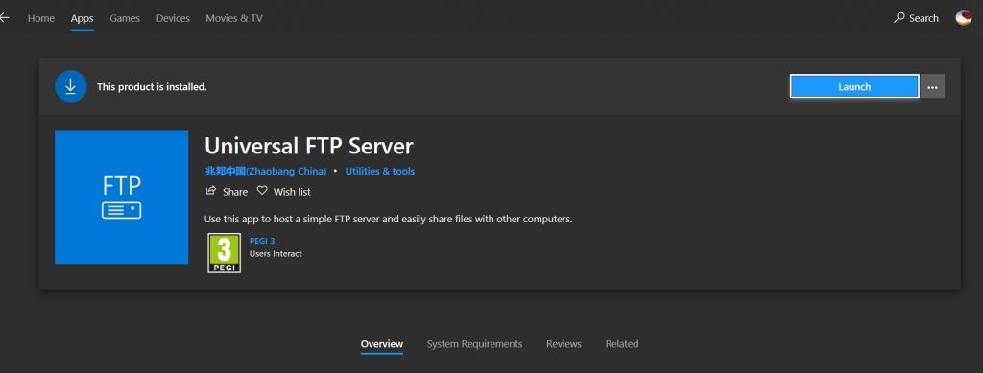Click the Share icon
983x373 pixels.
211,191
